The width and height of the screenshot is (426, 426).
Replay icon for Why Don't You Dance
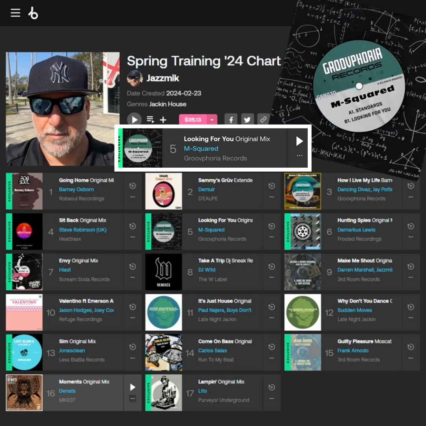pos(411,307)
